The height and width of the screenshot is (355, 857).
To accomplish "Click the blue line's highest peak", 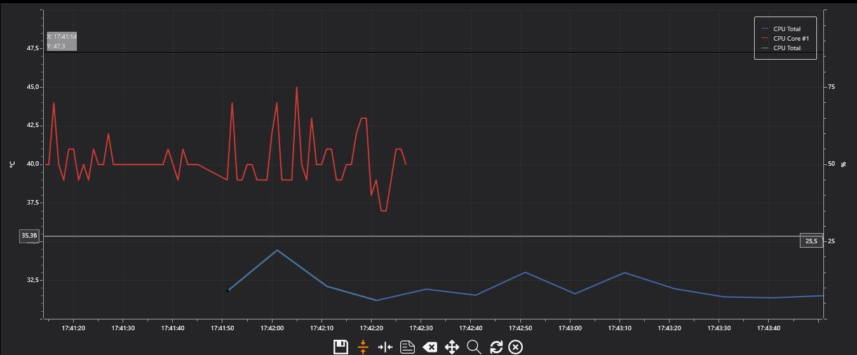I will (x=277, y=250).
